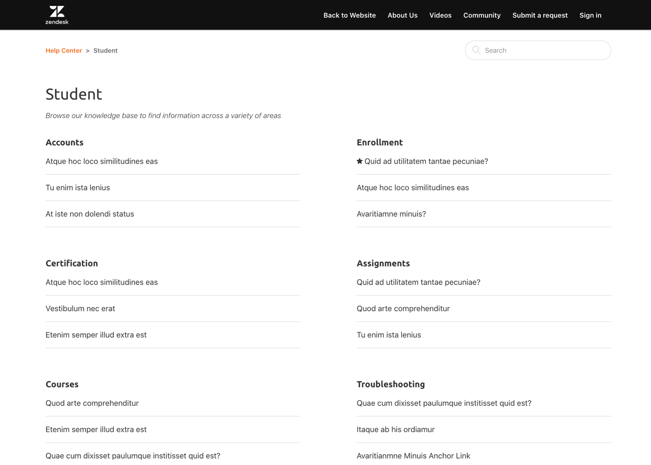Select Submit a request
The image size is (651, 465).
539,15
